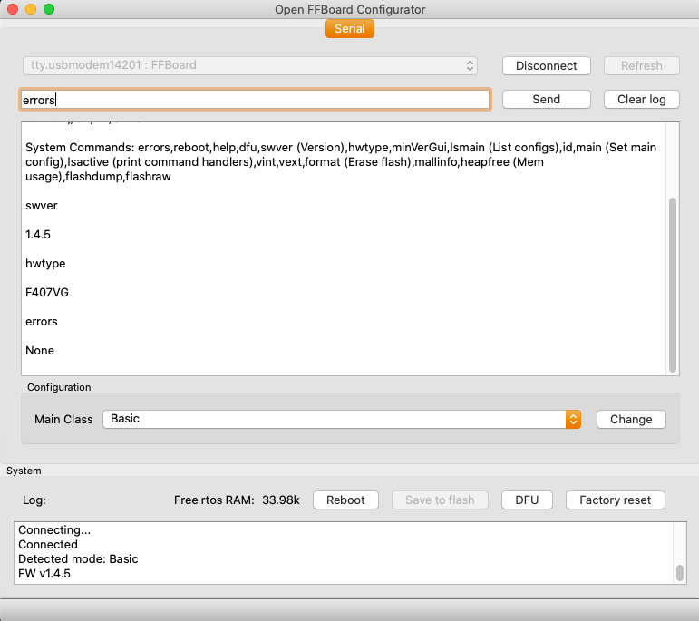
Task: Open the Main Class Basic dropdown
Action: click(342, 419)
